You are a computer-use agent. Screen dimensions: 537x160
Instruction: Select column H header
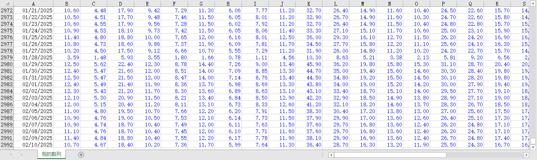pyautogui.click(x=228, y=3)
